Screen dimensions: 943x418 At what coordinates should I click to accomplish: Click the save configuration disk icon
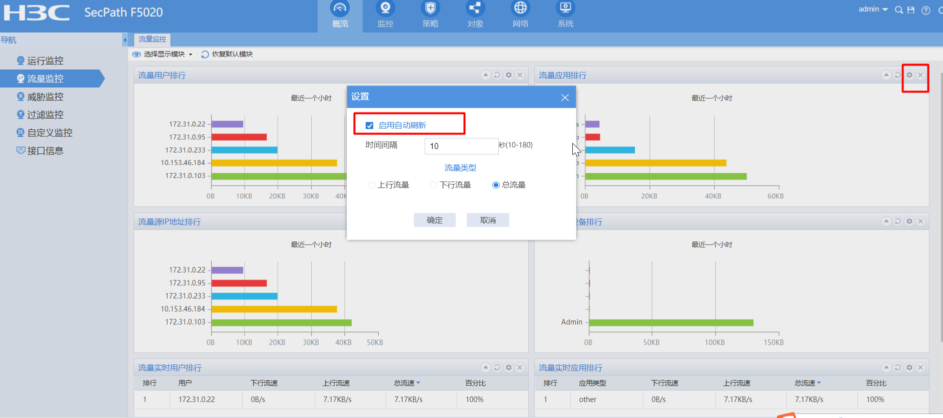pos(911,10)
